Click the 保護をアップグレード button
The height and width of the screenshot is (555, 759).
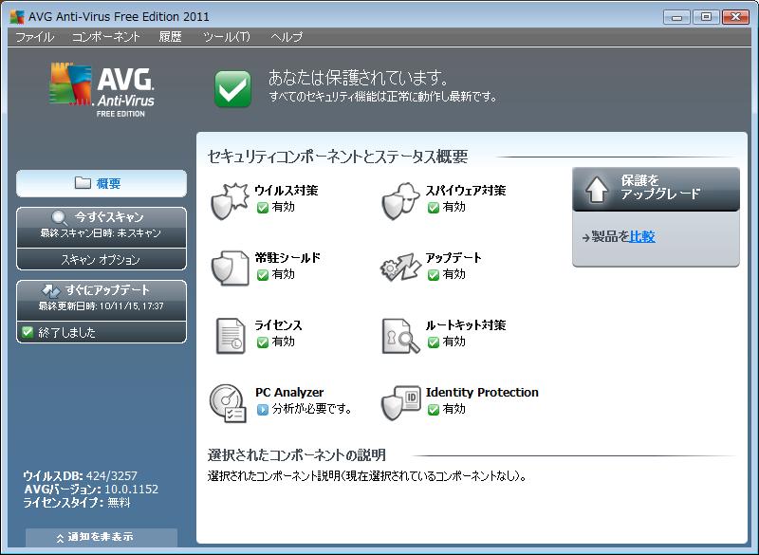(656, 189)
